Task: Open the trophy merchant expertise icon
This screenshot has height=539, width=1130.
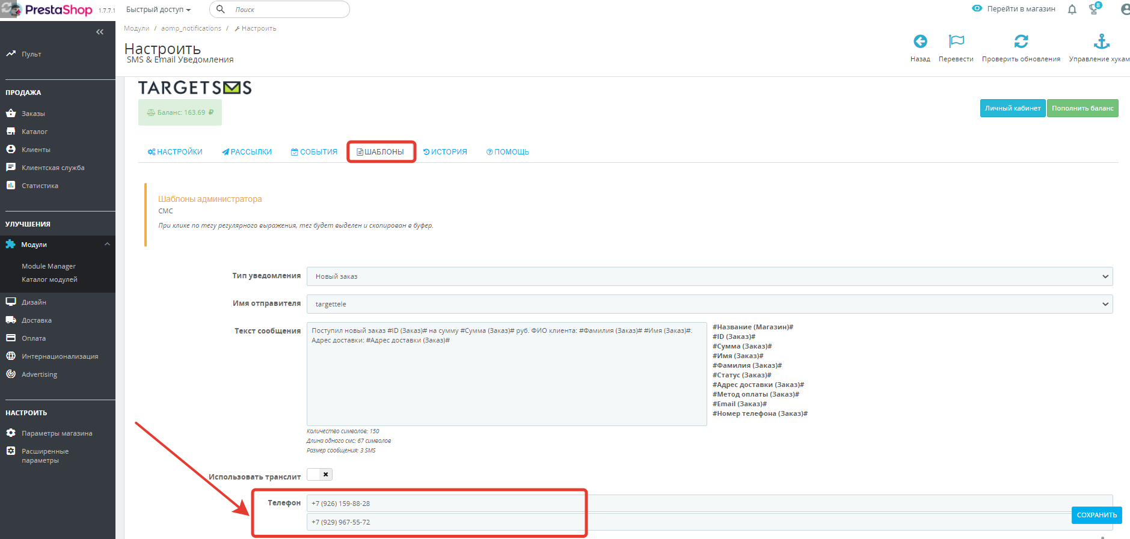Action: [1095, 8]
